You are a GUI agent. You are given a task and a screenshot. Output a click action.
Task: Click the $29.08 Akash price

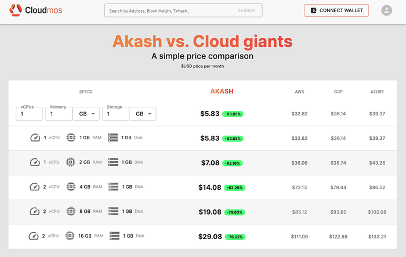[x=210, y=237]
